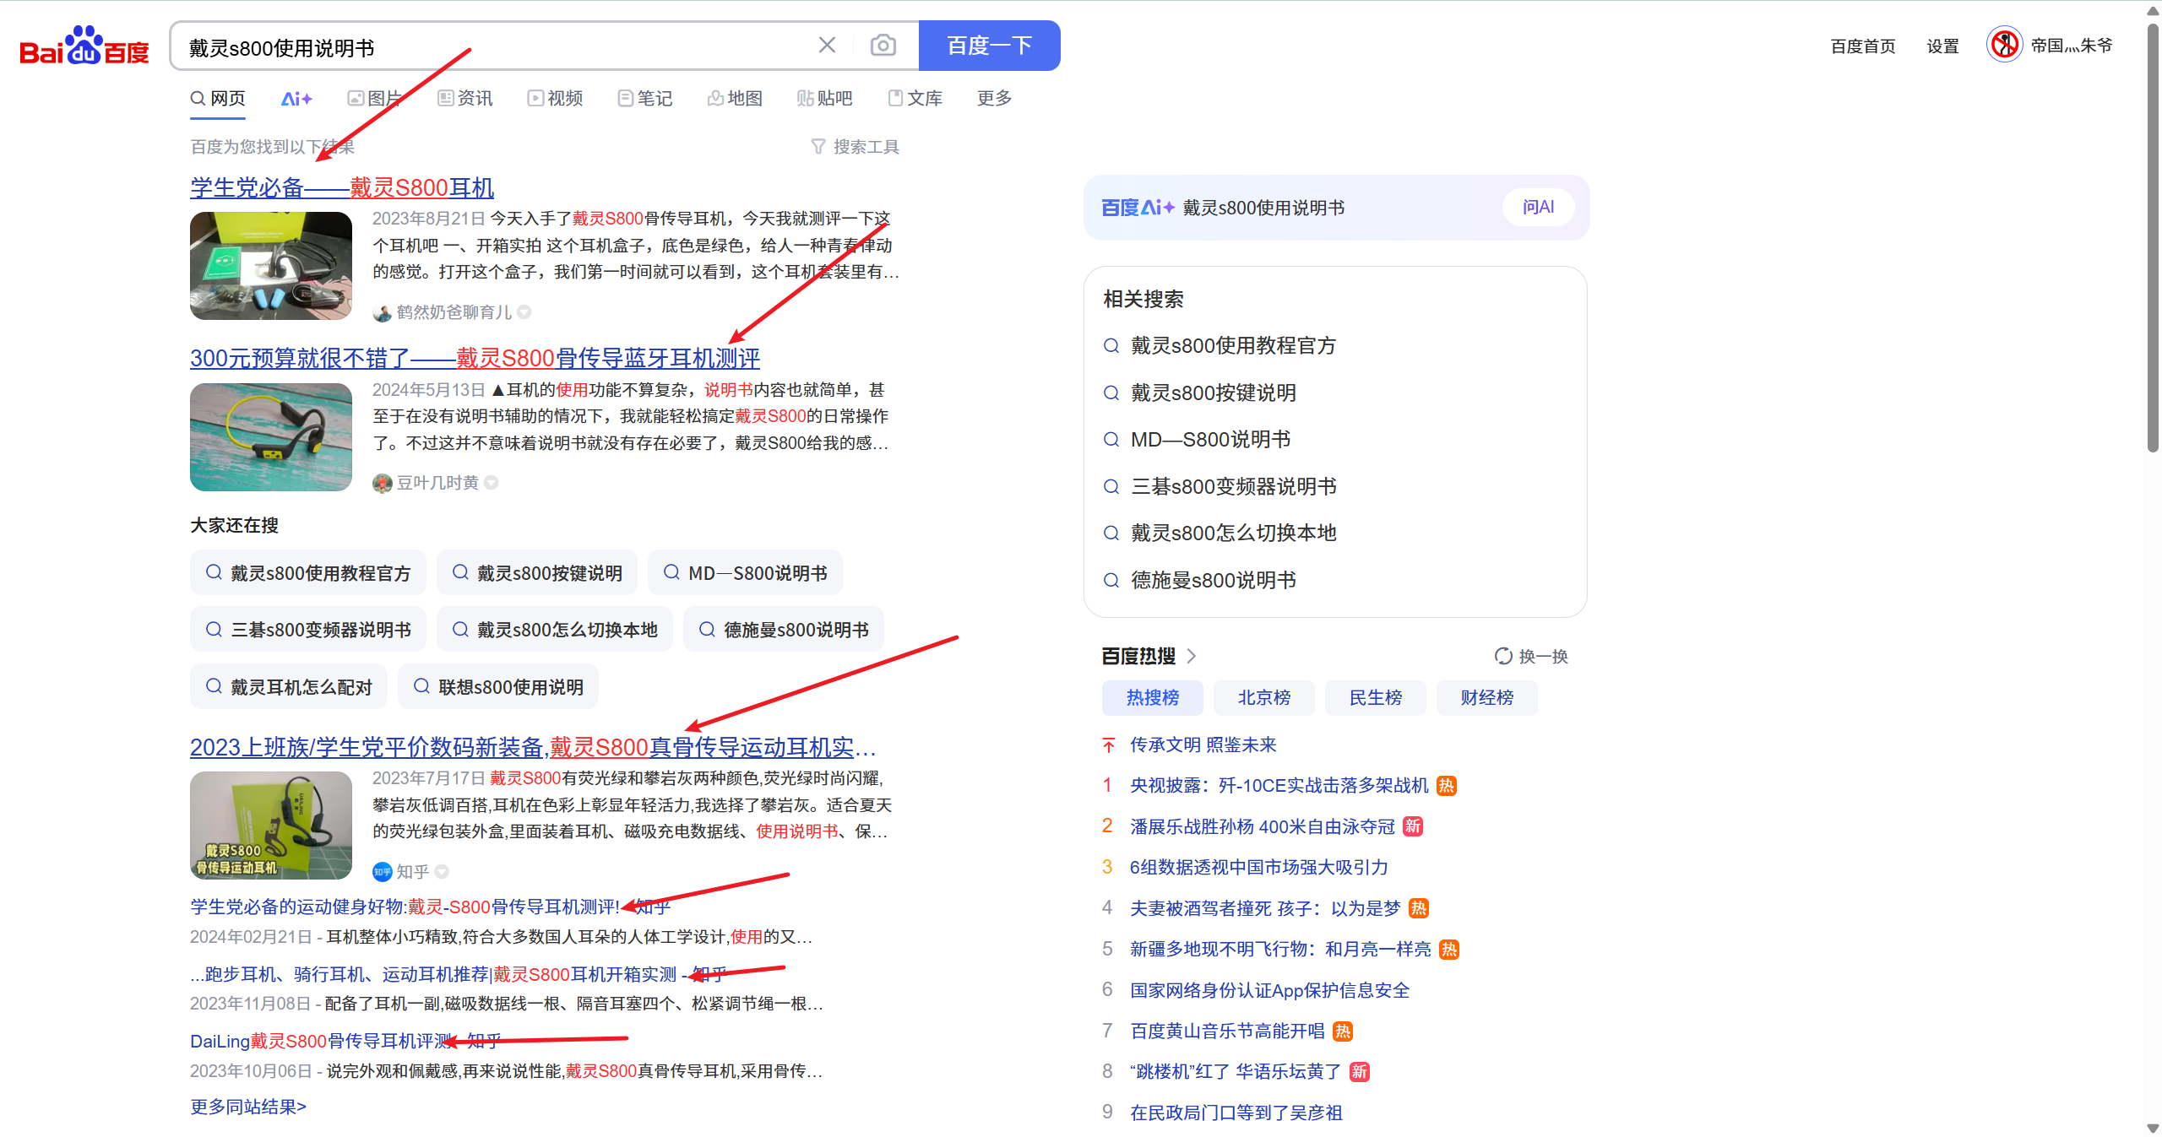Screen dimensions: 2162x1137
Task: Select the 民生榜 tab
Action: pos(1376,698)
